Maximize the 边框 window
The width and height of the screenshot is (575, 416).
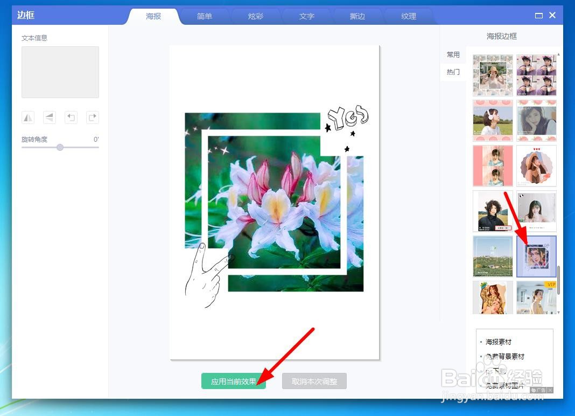pos(539,16)
